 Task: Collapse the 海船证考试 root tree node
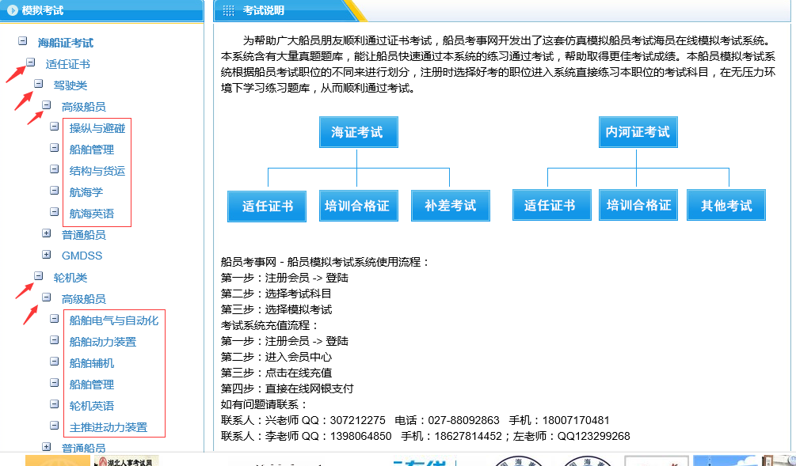(22, 41)
